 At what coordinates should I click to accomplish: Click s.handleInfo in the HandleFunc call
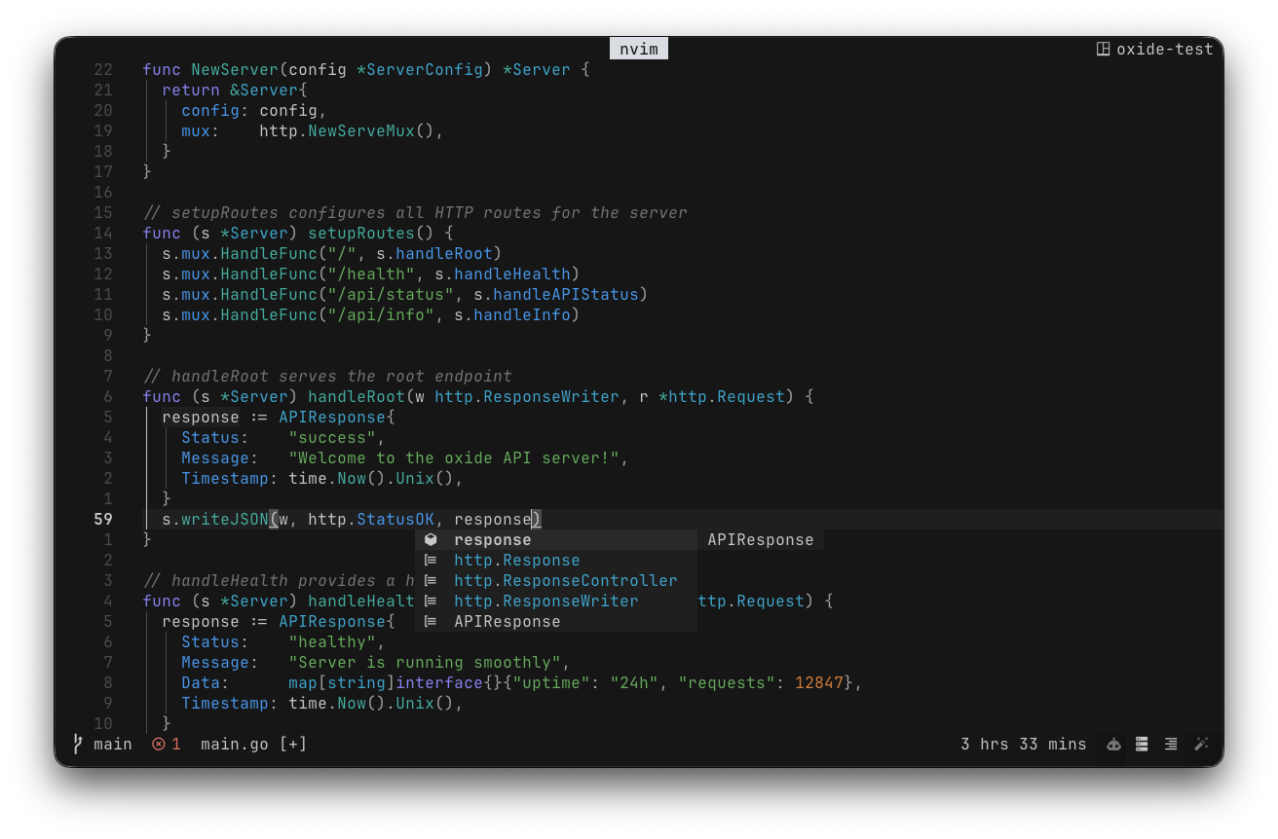[512, 314]
